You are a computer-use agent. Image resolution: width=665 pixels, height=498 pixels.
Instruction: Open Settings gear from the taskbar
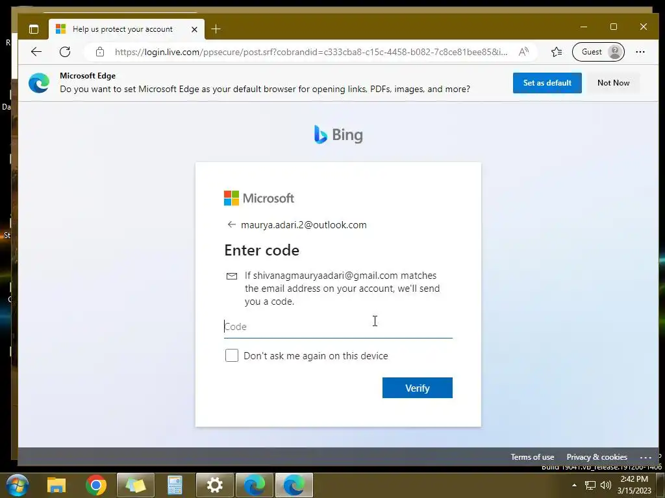[214, 485]
